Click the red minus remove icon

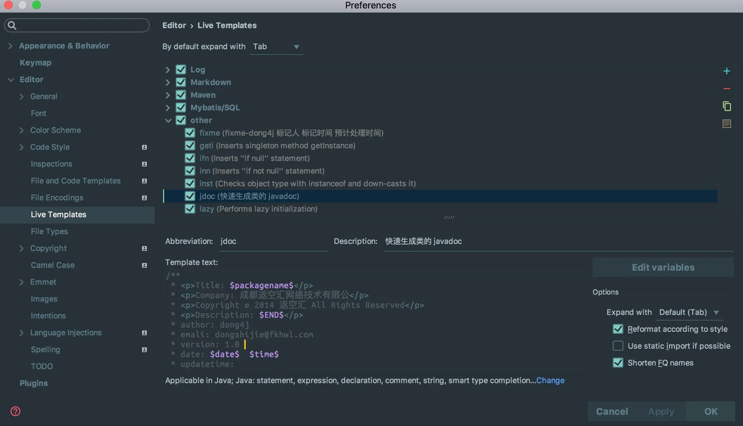(x=726, y=89)
